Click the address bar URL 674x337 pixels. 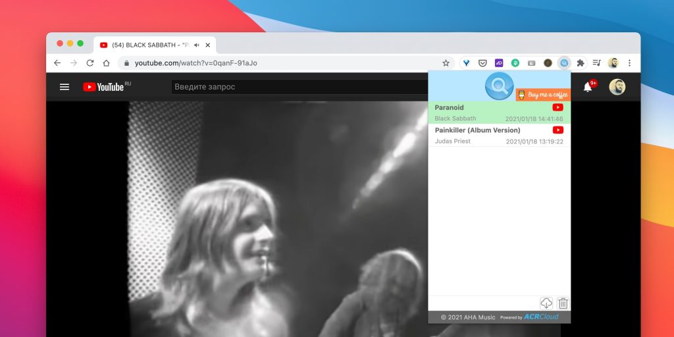pos(196,63)
